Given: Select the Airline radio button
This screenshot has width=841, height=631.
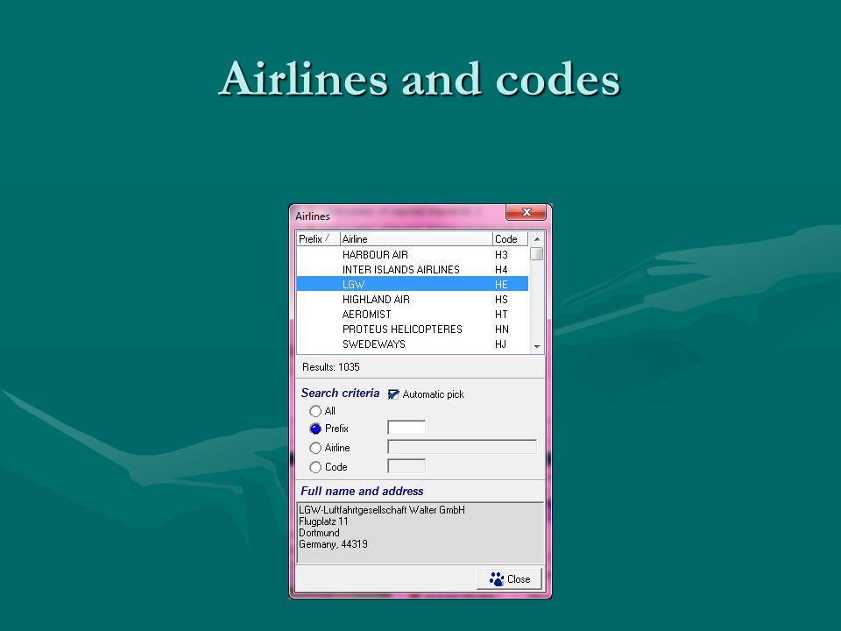Looking at the screenshot, I should pyautogui.click(x=315, y=448).
